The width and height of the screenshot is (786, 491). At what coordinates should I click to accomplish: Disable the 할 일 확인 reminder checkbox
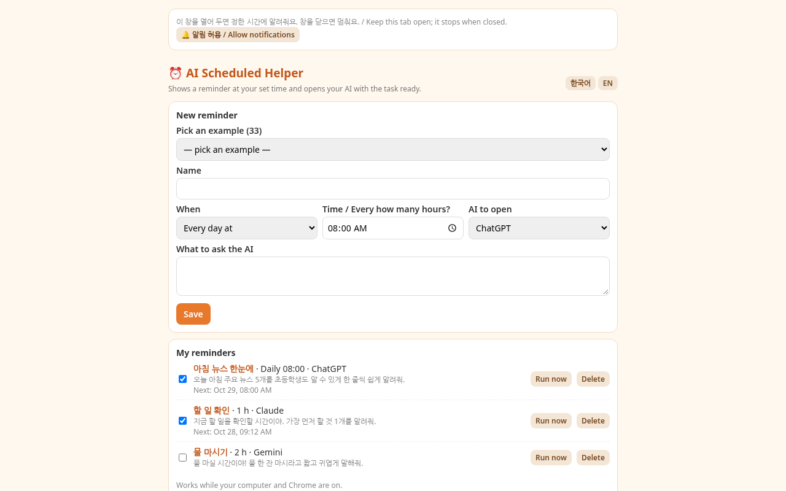(182, 420)
